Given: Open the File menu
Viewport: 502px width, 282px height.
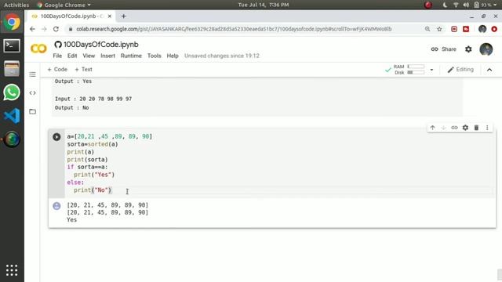Looking at the screenshot, I should coord(57,56).
